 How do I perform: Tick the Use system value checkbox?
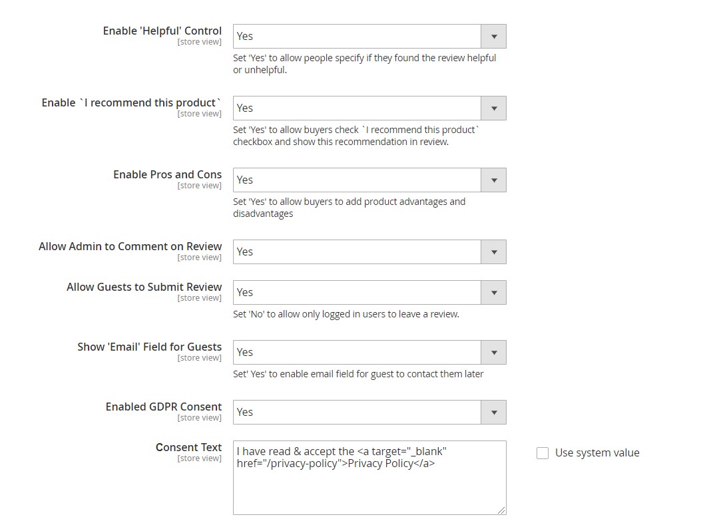(543, 452)
